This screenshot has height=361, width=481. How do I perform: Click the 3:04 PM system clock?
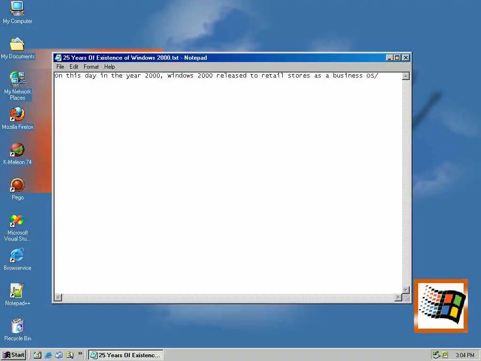click(465, 355)
